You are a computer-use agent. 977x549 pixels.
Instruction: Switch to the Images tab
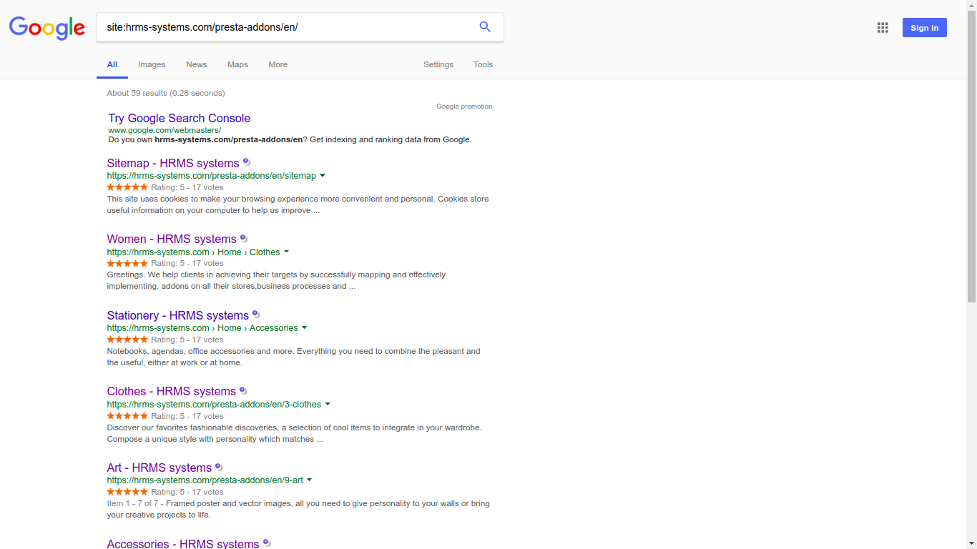[152, 64]
